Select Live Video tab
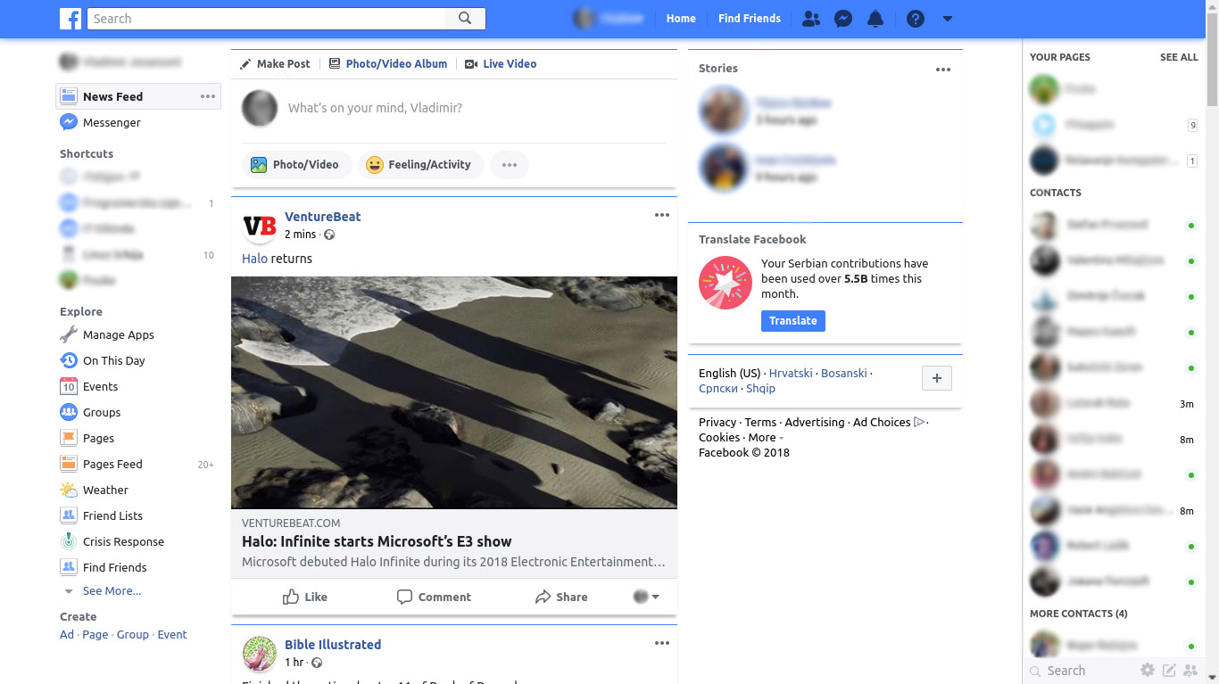1219x684 pixels. pyautogui.click(x=501, y=63)
